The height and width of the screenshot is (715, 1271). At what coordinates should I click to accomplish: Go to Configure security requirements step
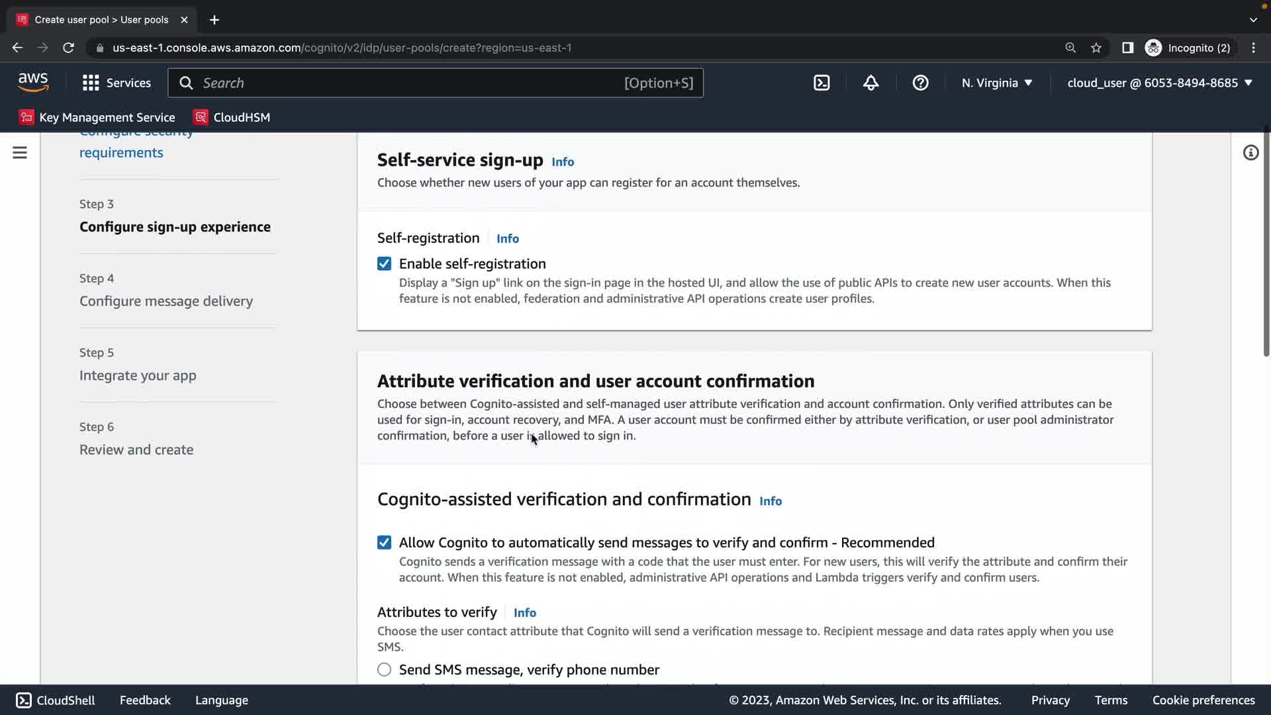121,152
